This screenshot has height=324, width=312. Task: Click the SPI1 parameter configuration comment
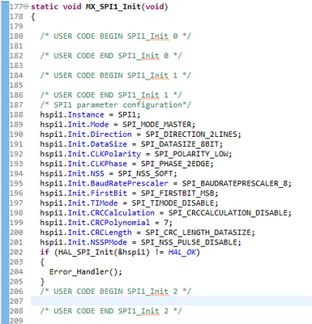(x=116, y=104)
